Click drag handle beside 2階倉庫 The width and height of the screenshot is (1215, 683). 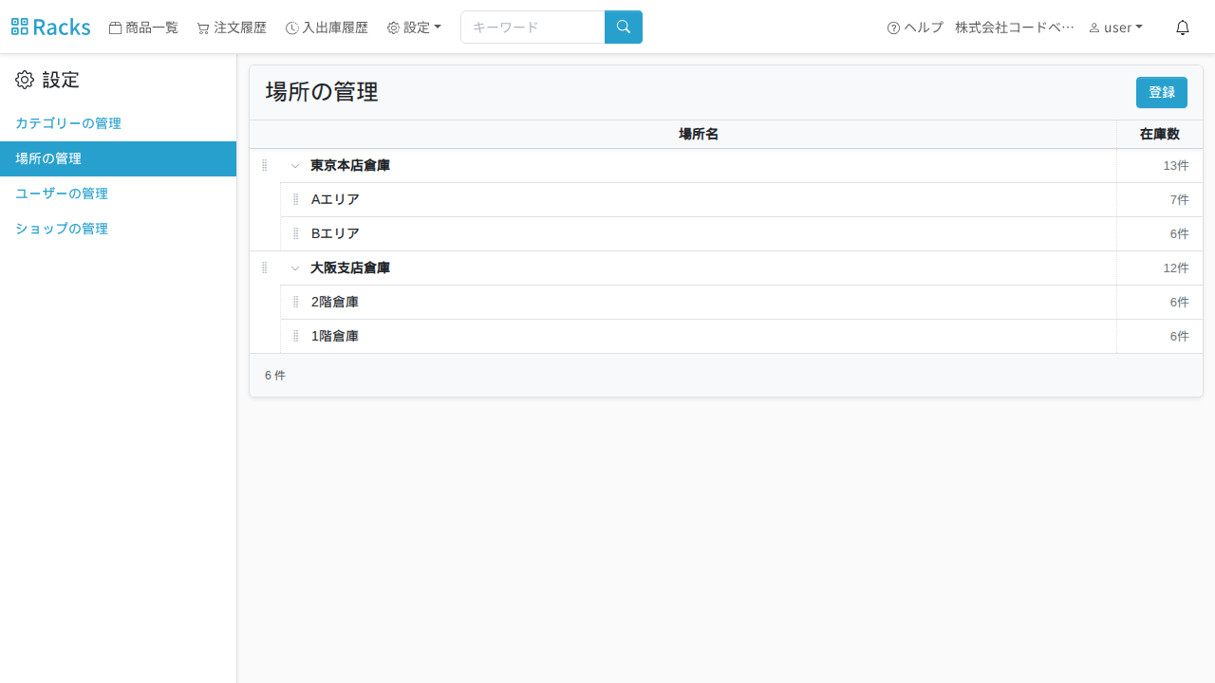pos(296,302)
